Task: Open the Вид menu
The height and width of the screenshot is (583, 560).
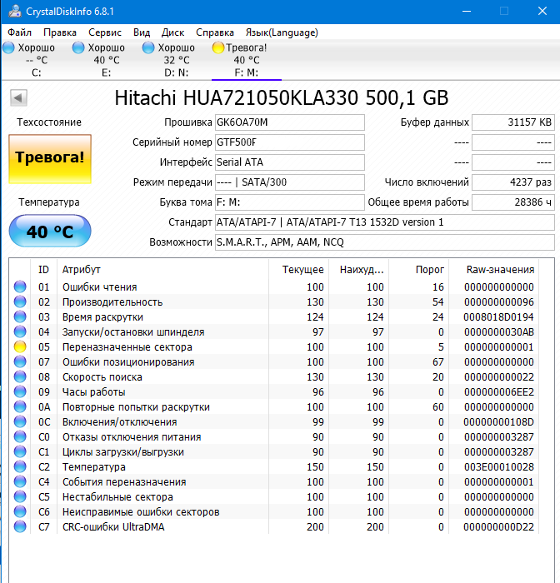Action: tap(142, 32)
